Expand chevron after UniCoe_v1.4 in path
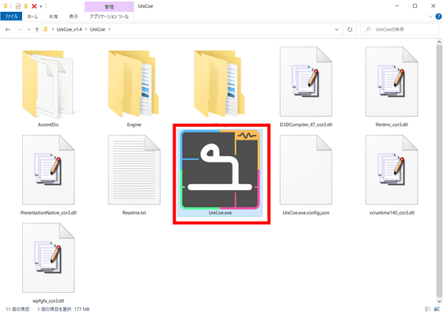Screen dimensions: 443x314 [x=86, y=29]
